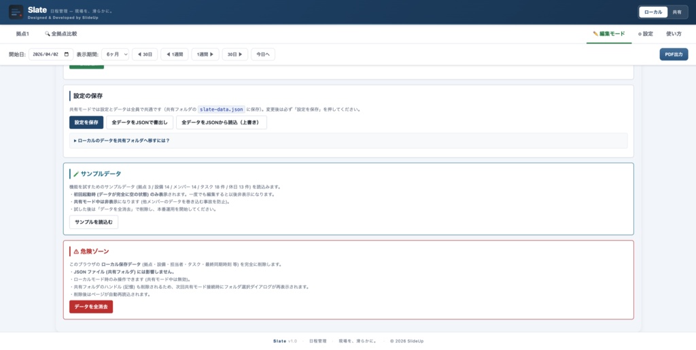Open the 拠点1 tab
Screen dimensions: 696x350
tap(22, 34)
